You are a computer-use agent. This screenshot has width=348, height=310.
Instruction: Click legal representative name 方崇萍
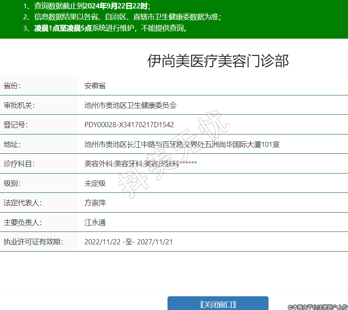(x=95, y=203)
